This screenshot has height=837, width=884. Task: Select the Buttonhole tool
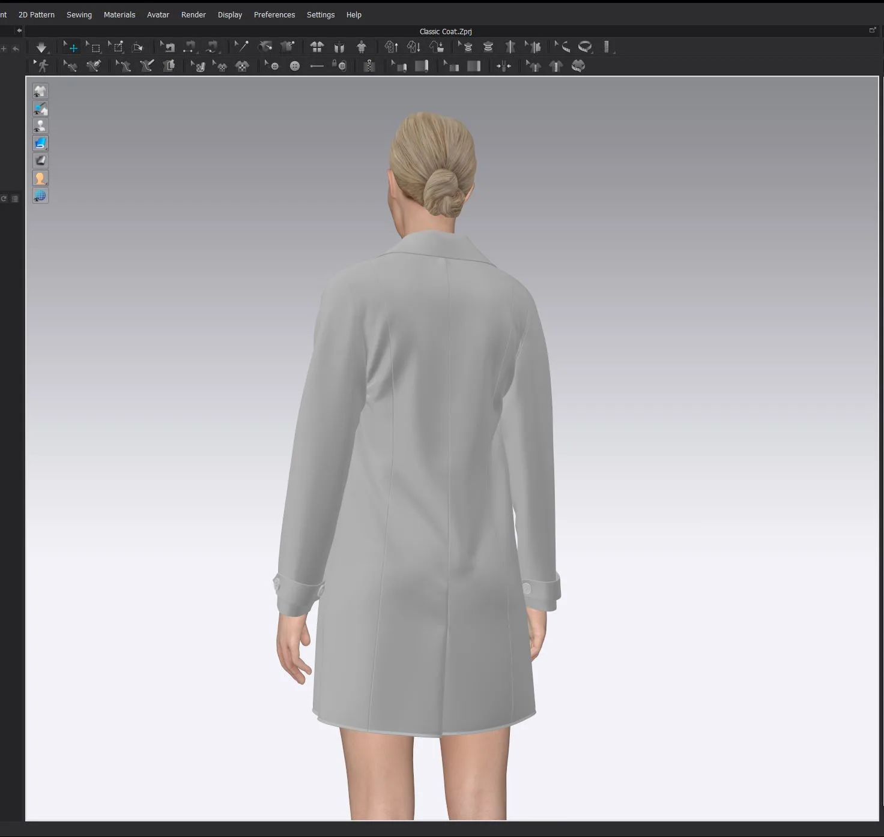point(317,66)
